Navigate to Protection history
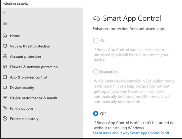Viewport: 182px width, 139px height. (24, 119)
